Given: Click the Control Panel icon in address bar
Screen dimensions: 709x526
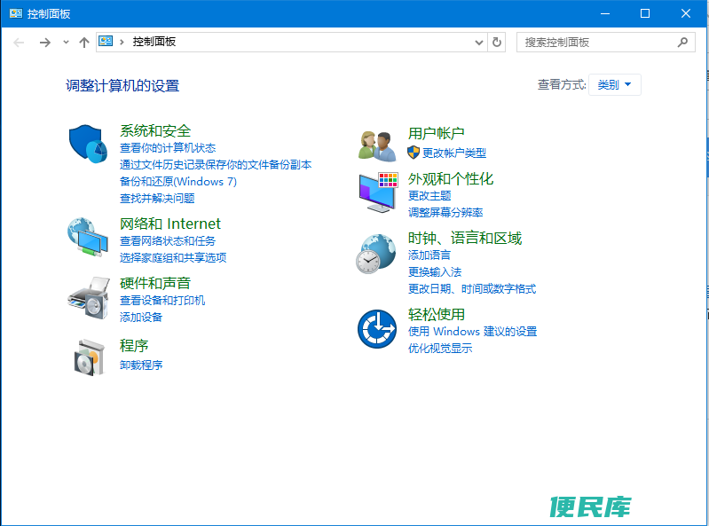Looking at the screenshot, I should [x=106, y=41].
